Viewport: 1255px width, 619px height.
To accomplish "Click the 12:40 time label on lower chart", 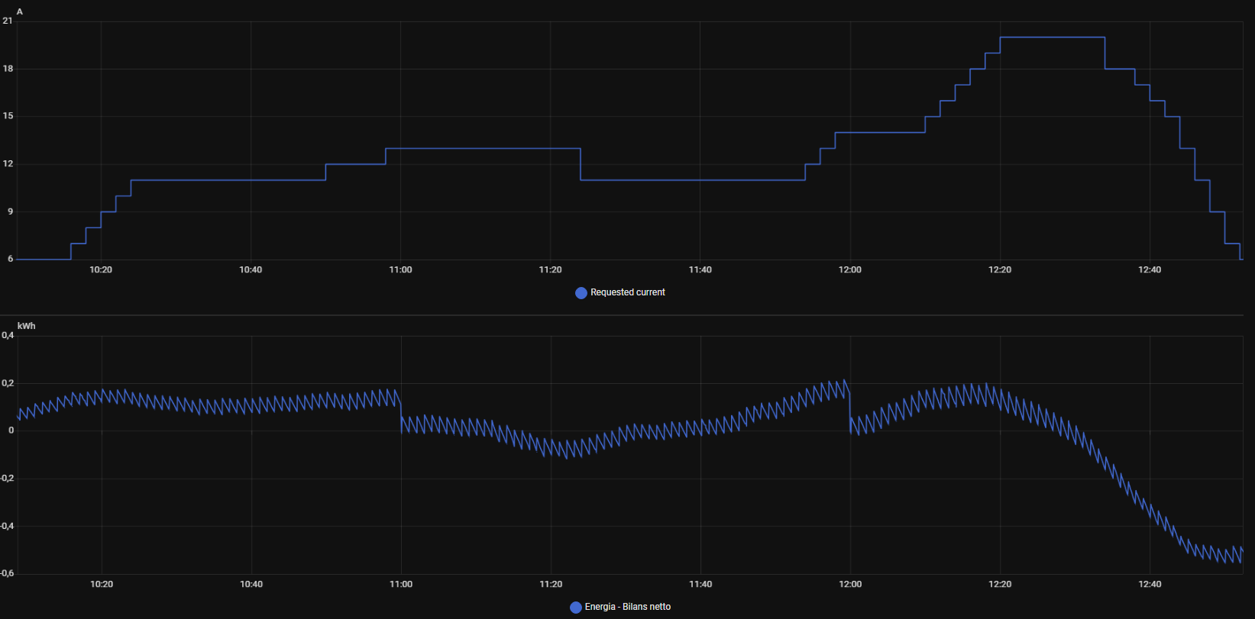I will (x=1150, y=585).
